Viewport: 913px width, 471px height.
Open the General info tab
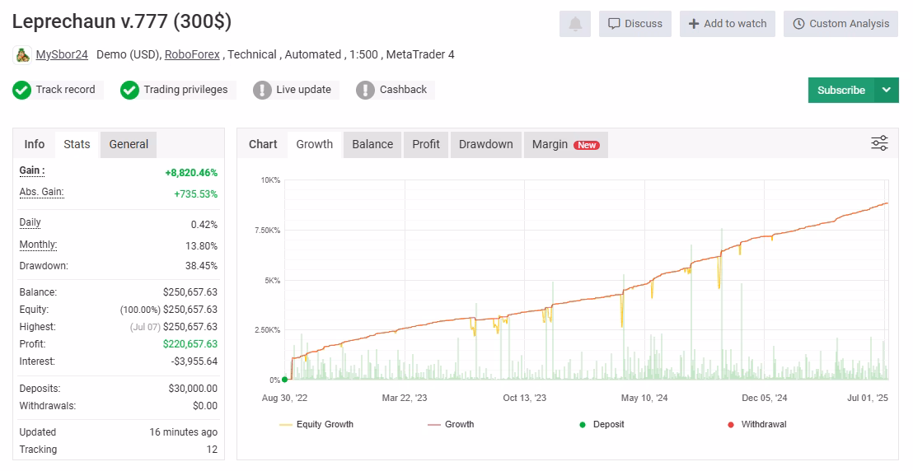129,144
